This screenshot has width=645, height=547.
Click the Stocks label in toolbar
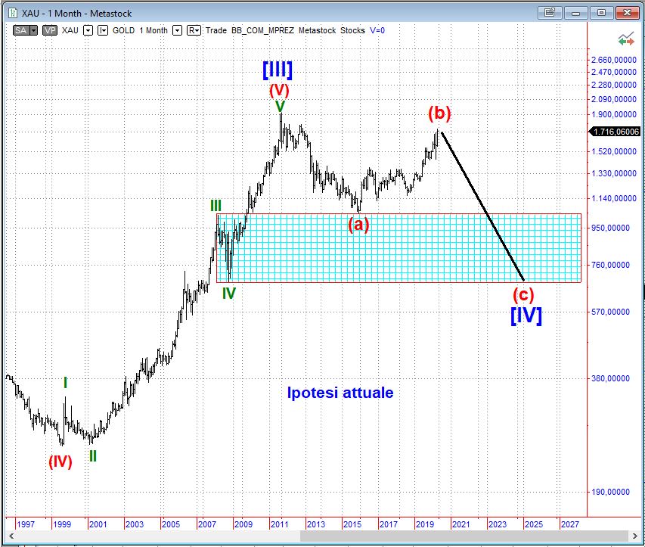pos(352,30)
